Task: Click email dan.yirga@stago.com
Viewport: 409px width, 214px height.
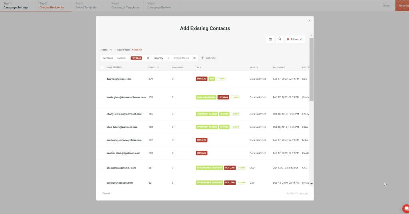Action: pyautogui.click(x=119, y=79)
